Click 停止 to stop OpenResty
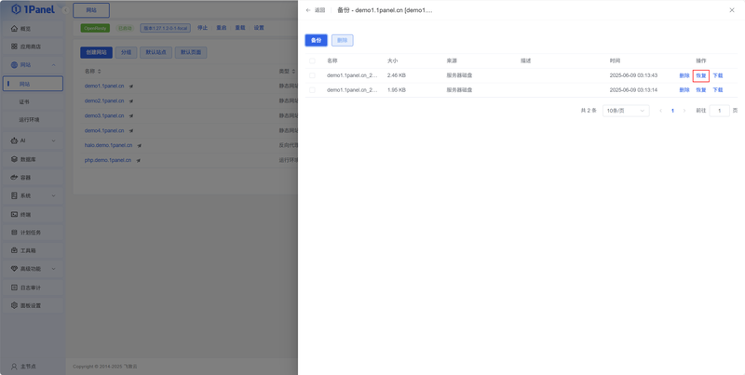This screenshot has width=745, height=375. click(202, 28)
